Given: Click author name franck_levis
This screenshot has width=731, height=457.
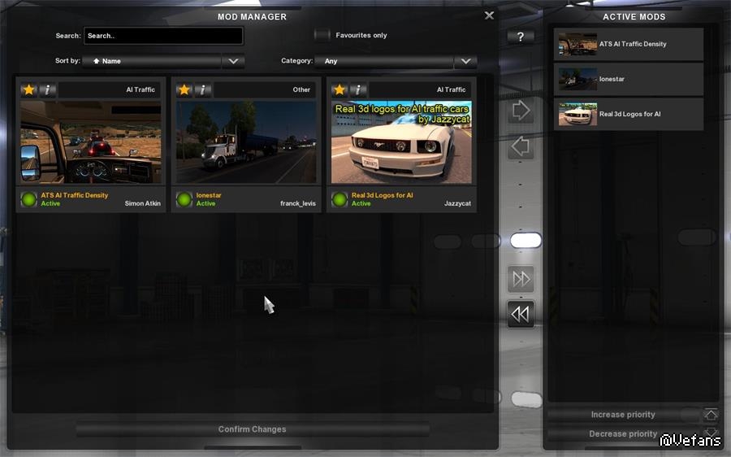Looking at the screenshot, I should 298,203.
